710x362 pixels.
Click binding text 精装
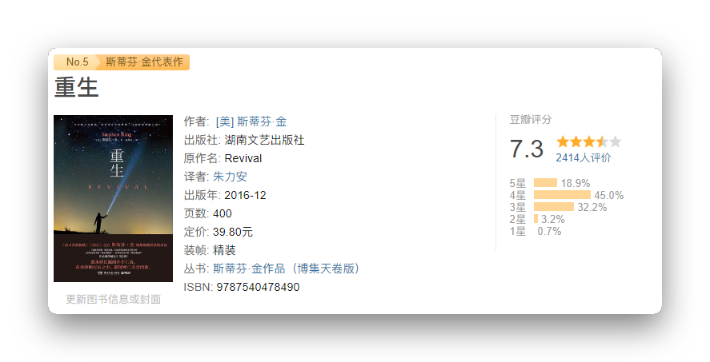point(224,250)
